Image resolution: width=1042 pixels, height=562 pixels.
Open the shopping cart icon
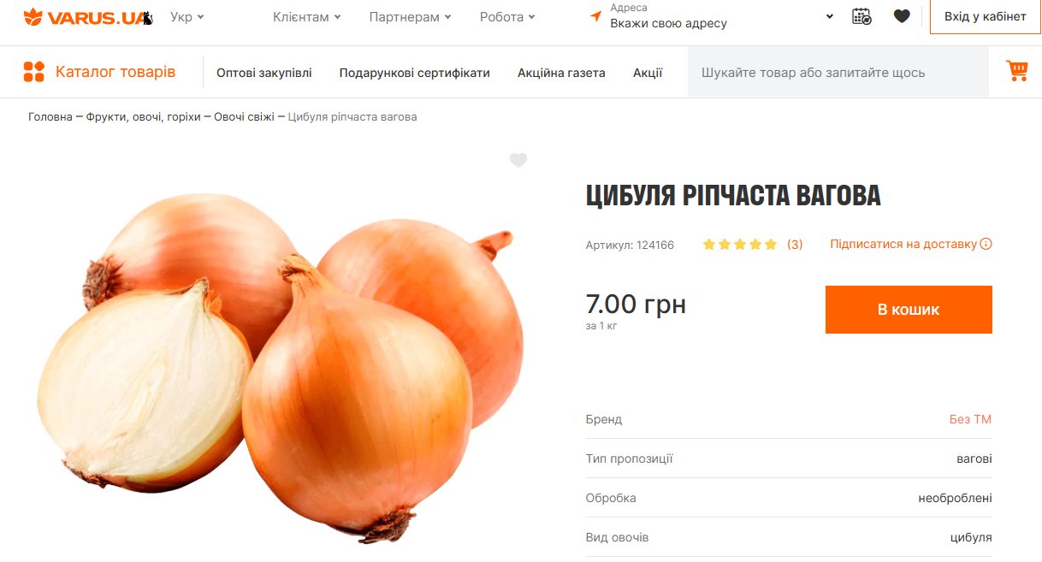point(1017,71)
